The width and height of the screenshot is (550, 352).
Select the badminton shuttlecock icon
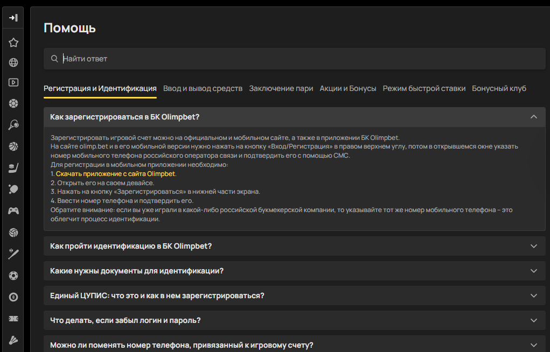pos(13,340)
